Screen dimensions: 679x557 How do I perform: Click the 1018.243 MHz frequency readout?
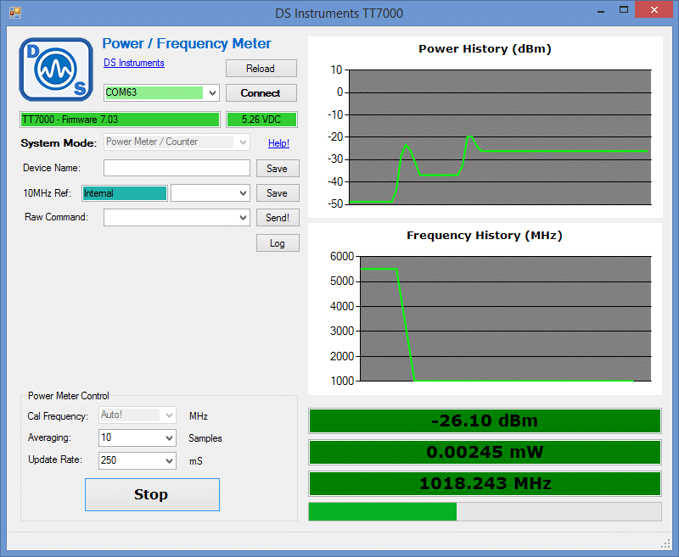pos(484,483)
